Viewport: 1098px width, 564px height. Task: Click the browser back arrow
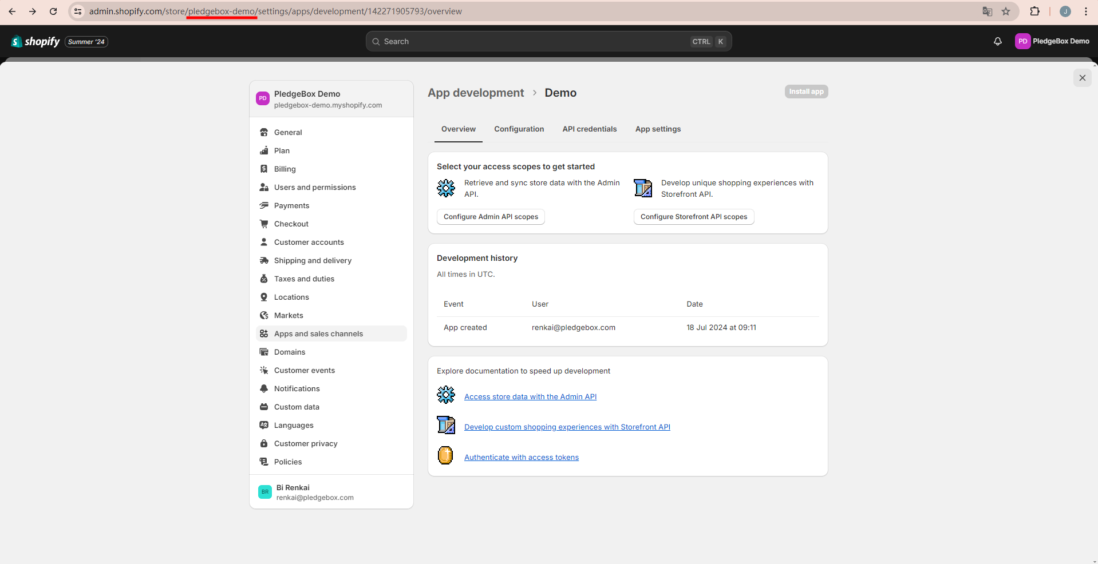[x=12, y=11]
